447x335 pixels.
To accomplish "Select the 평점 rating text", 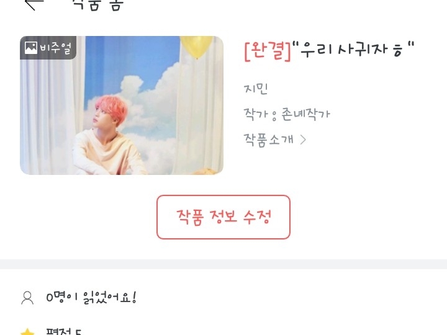I will 64,332.
